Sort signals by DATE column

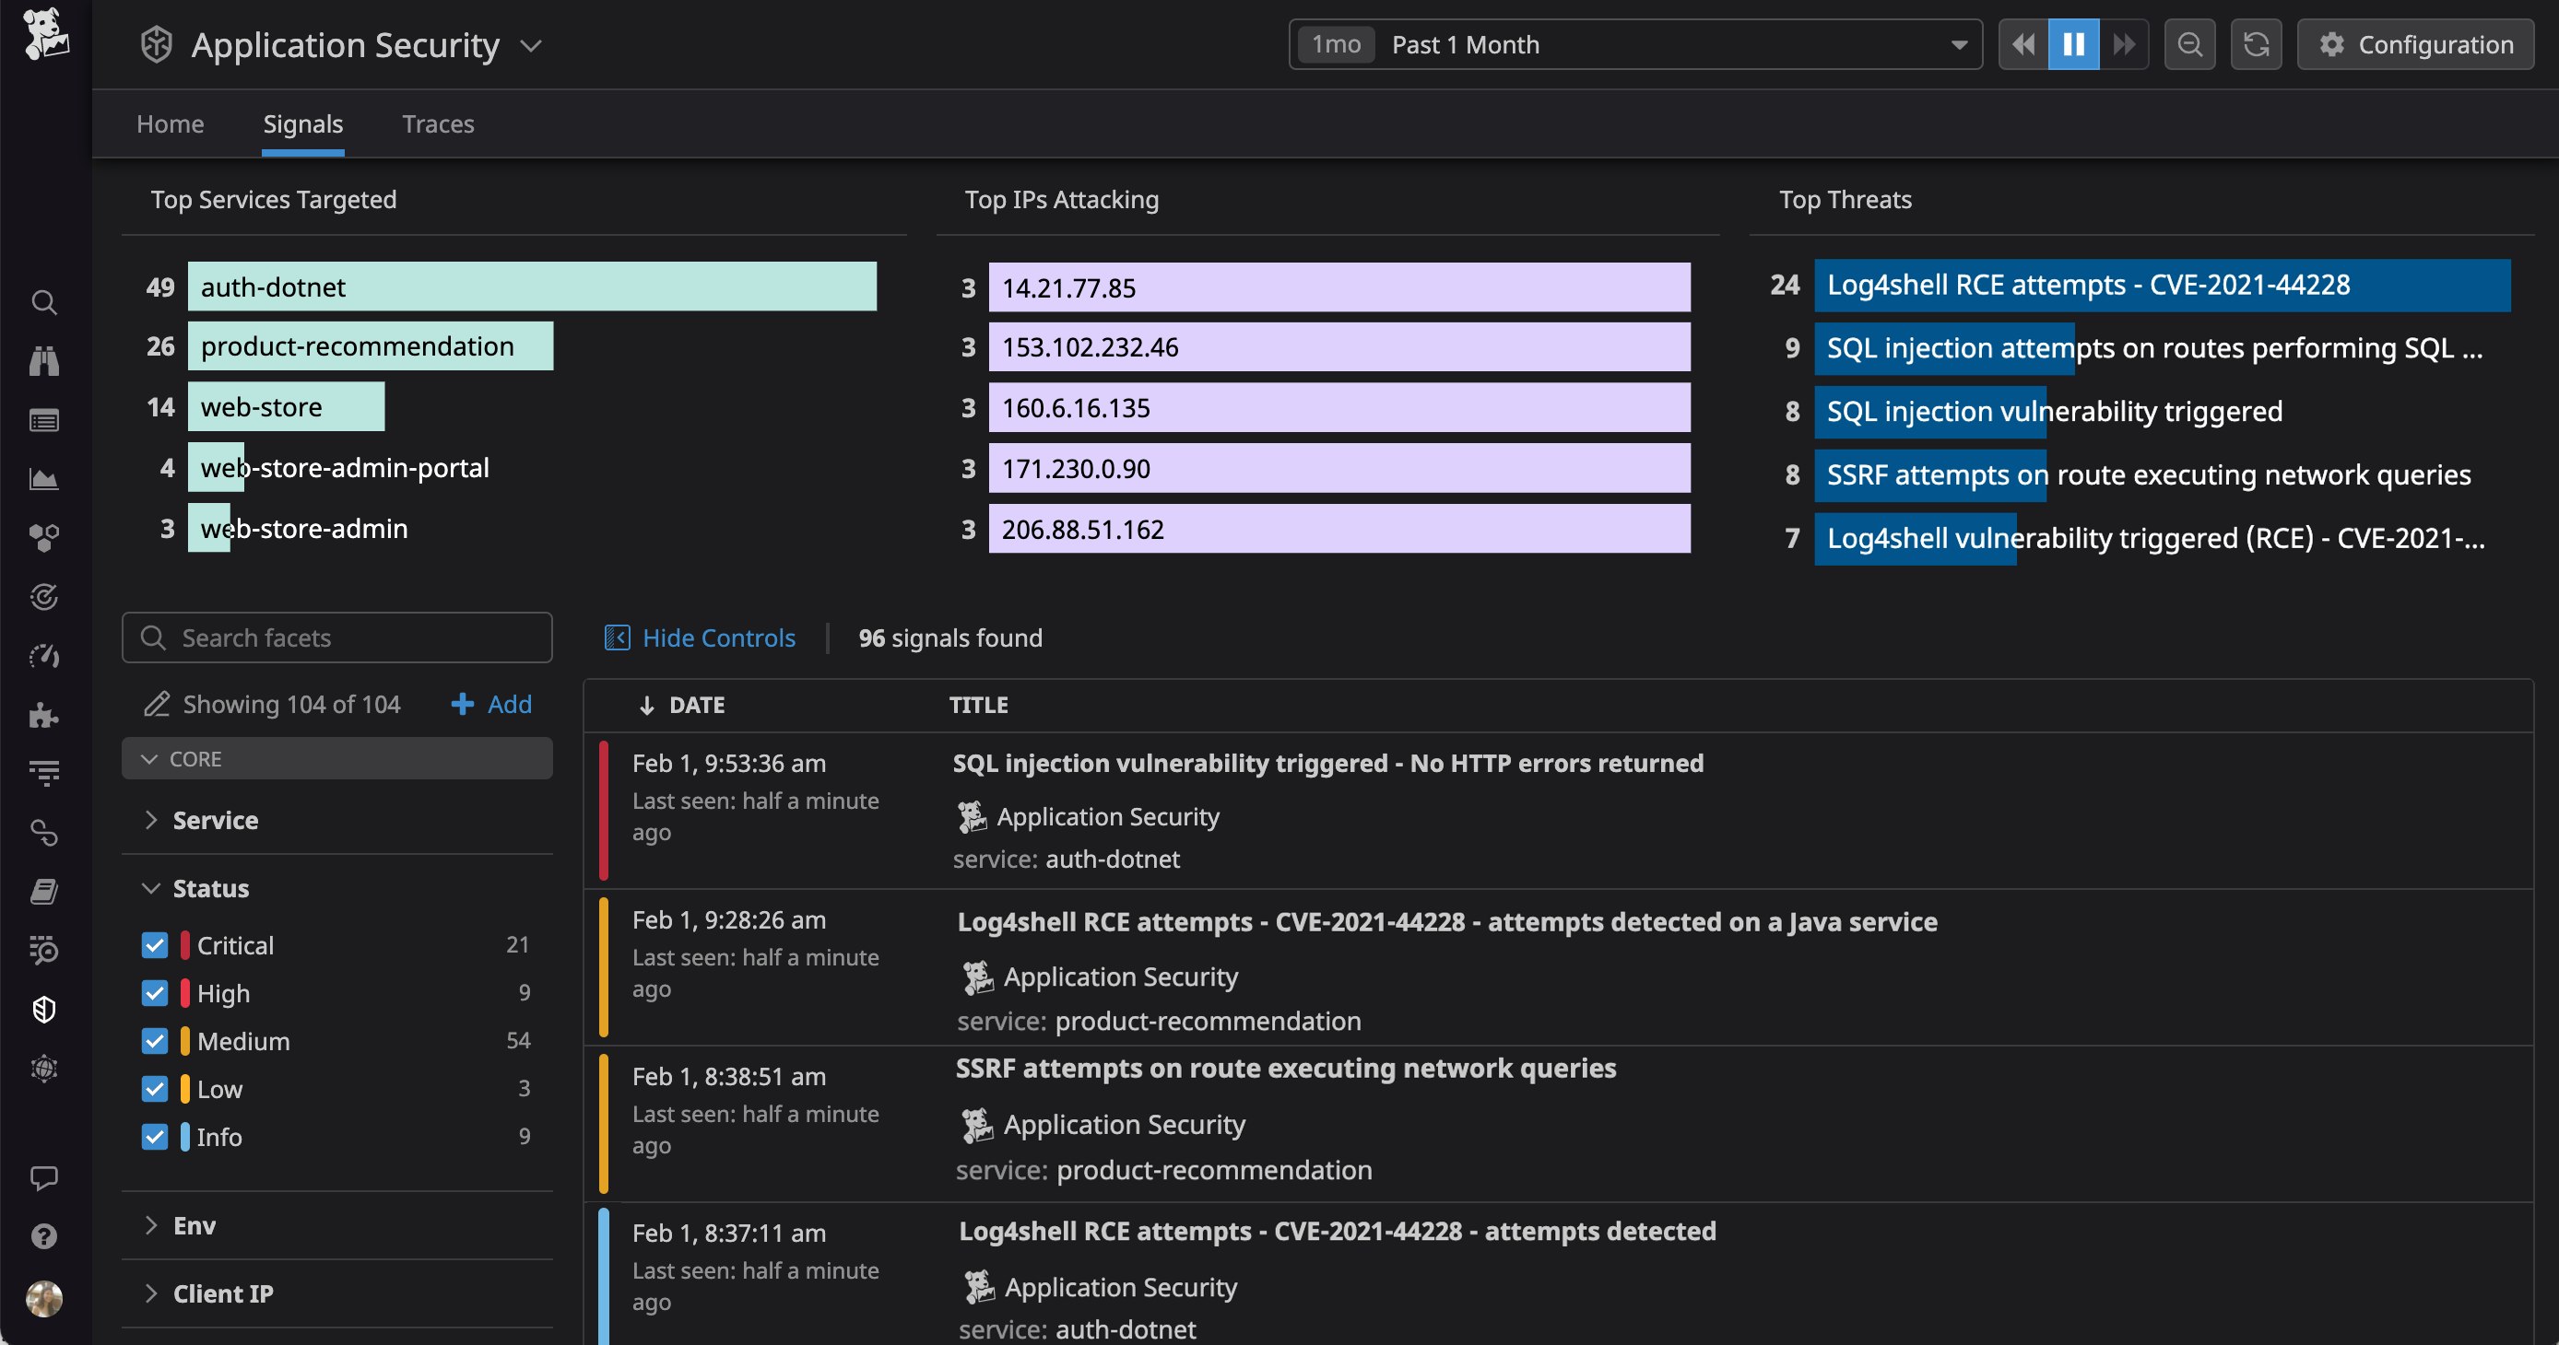(682, 705)
